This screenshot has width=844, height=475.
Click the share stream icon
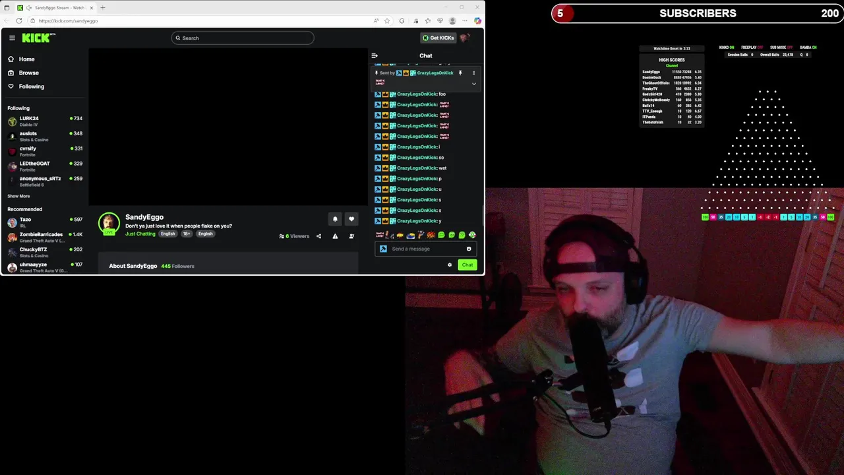click(318, 236)
